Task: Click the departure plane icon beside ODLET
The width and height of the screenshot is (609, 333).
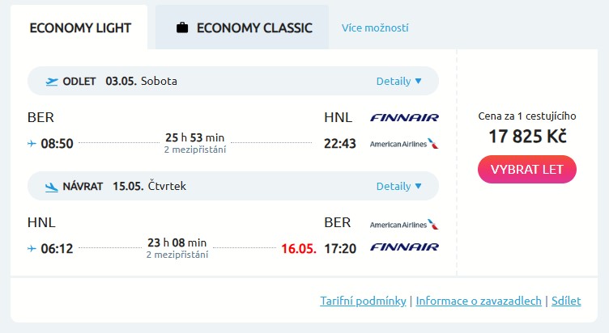Action: [53, 81]
